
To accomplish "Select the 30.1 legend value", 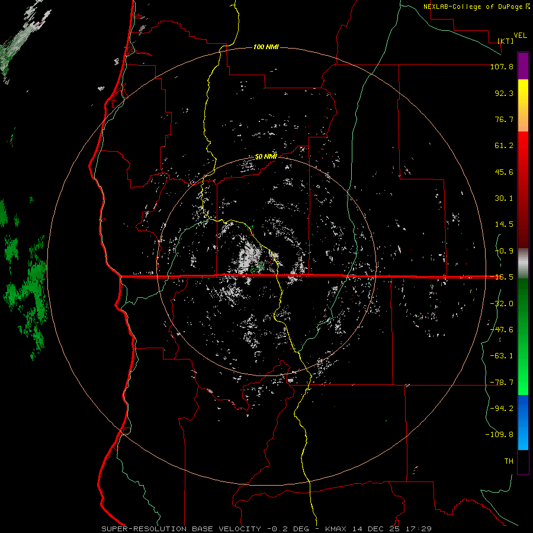I will [x=504, y=198].
